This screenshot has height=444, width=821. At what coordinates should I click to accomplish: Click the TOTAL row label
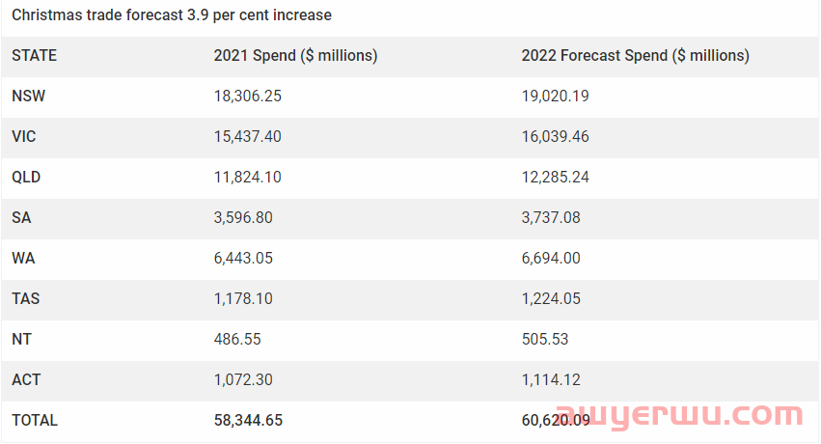tap(35, 421)
